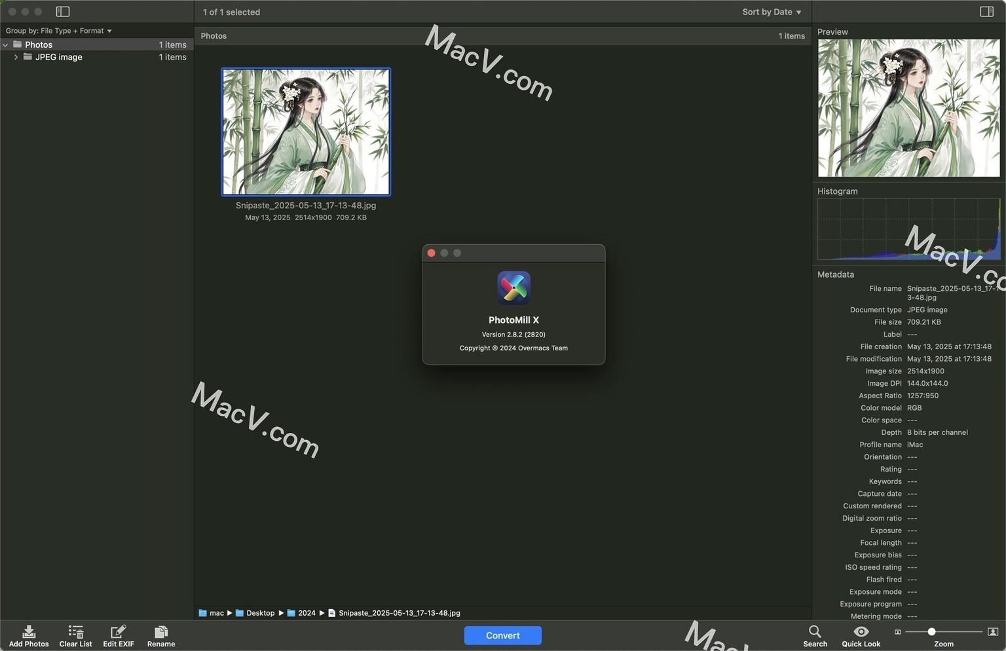Click the JPEG image folder icon

28,57
